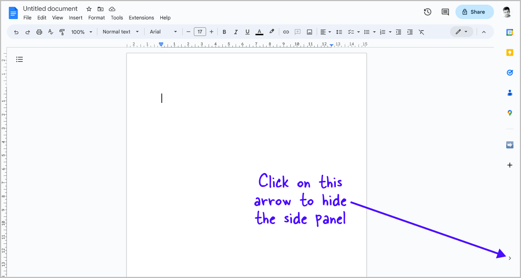Click the Share button

(474, 12)
